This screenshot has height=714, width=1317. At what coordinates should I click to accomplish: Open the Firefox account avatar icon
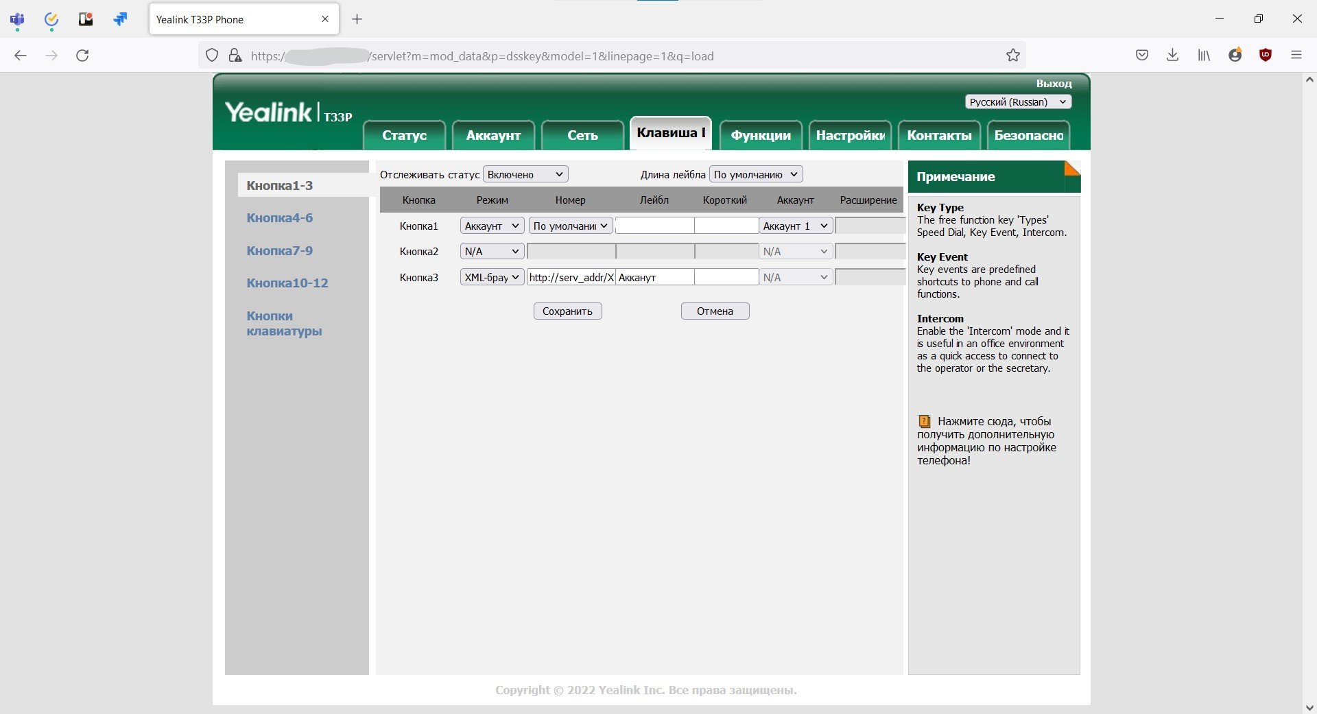click(1235, 56)
